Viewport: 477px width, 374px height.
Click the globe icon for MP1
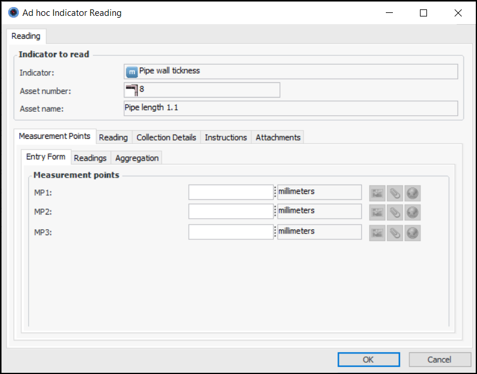[412, 193]
